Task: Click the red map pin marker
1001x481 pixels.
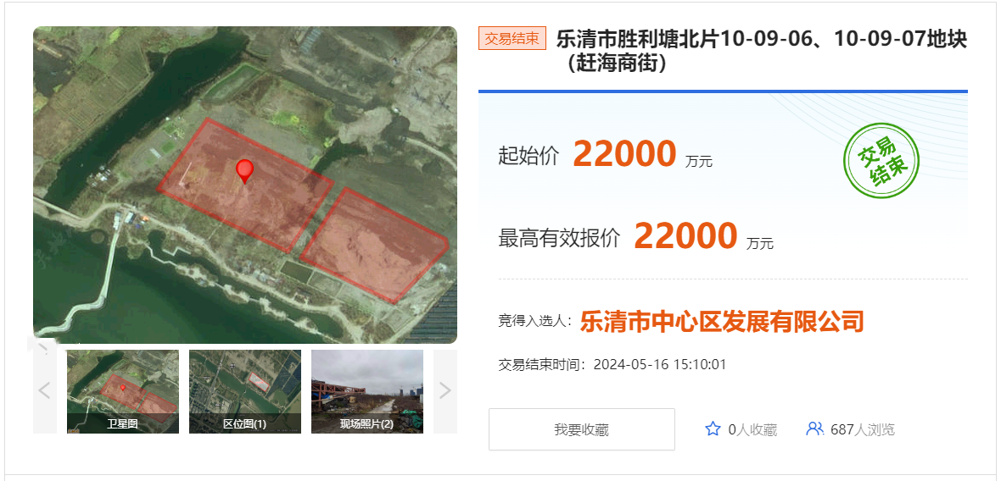Action: pos(244,171)
